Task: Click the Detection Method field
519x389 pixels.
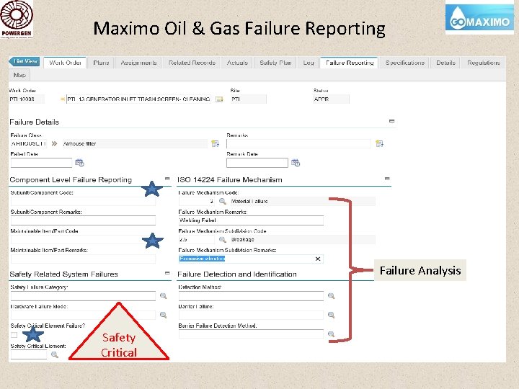Action: tap(251, 296)
